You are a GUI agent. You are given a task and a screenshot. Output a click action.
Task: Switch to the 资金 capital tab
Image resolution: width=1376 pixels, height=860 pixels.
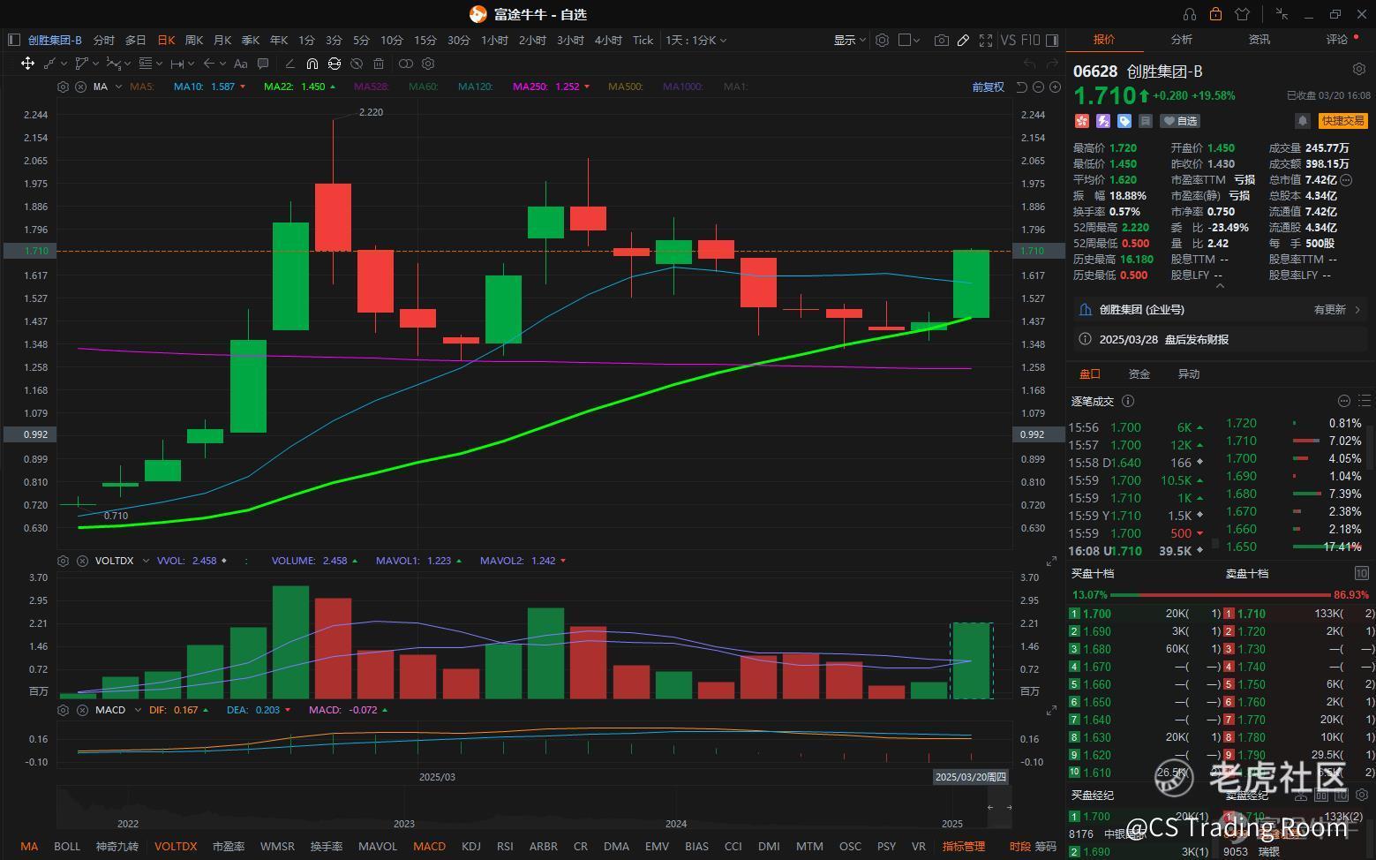[1139, 373]
